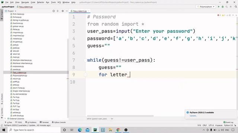This screenshot has height=133, width=238.
Task: Toggle the Favorites side panel tab
Action: tap(1, 113)
